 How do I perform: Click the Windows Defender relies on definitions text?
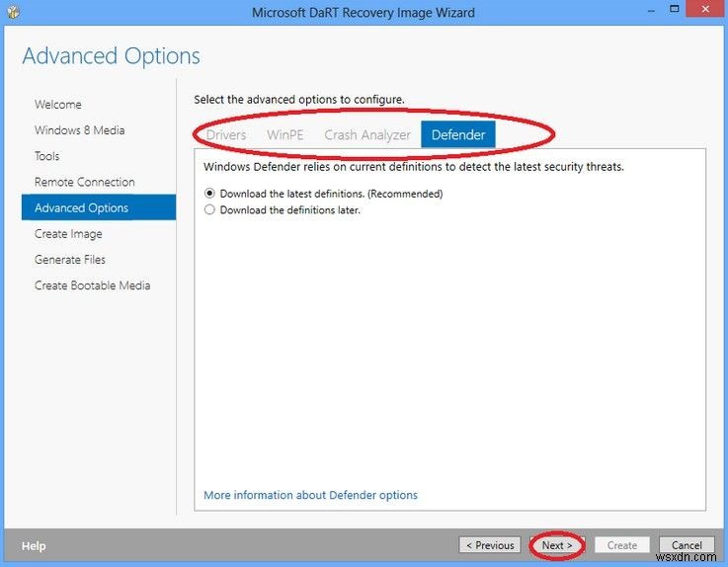tap(414, 167)
